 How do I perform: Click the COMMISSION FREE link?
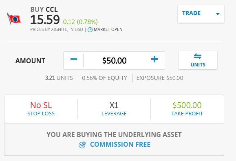(x=120, y=144)
